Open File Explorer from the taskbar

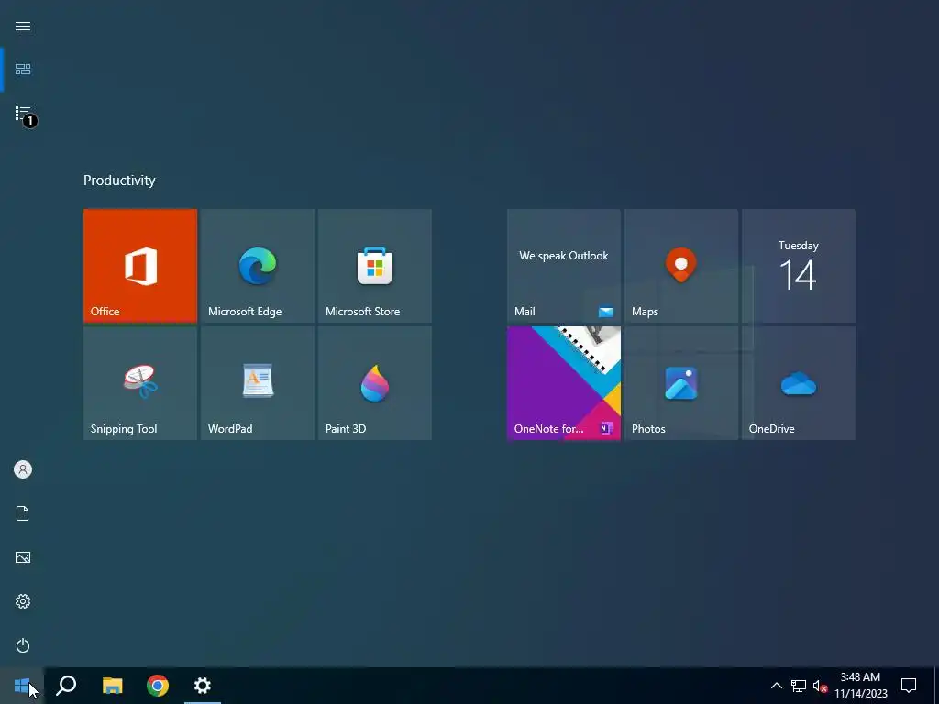coord(112,686)
